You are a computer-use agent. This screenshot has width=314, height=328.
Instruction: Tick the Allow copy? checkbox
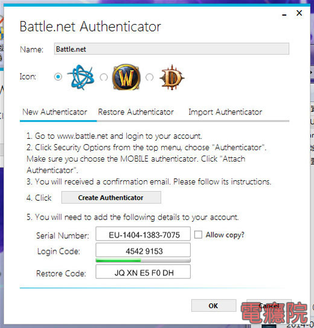198,235
